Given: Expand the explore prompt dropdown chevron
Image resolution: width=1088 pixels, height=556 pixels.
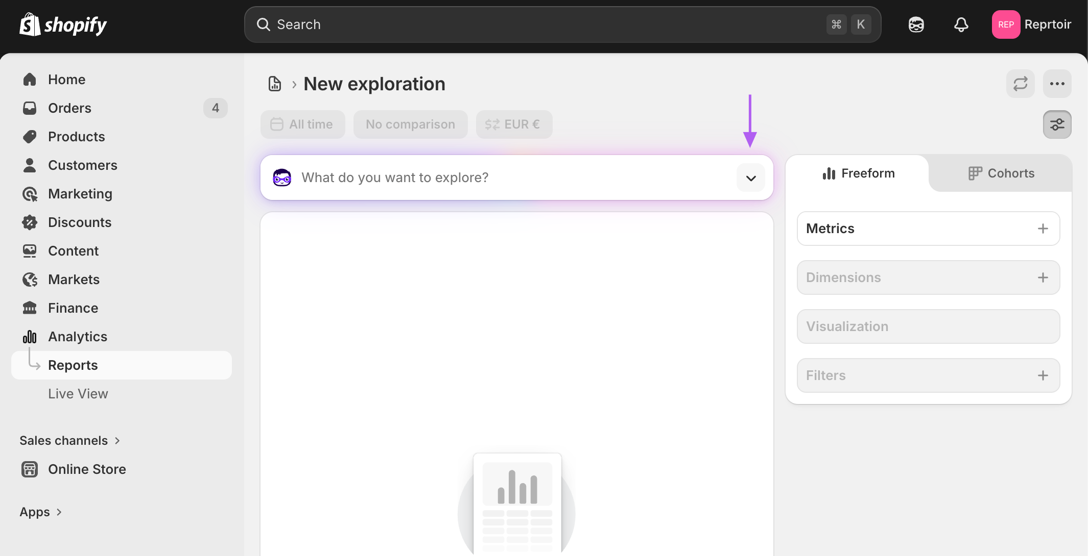Looking at the screenshot, I should click(x=750, y=178).
